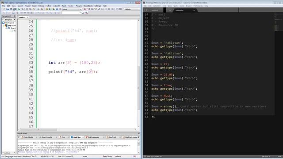Screen dimensions: 283x159
Task: Open Debug build target dropdown
Action: [72, 9]
